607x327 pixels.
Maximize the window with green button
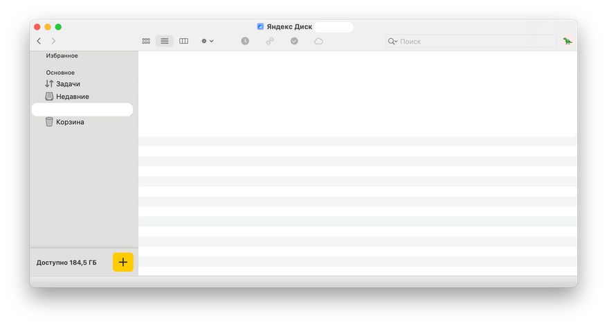coord(58,27)
